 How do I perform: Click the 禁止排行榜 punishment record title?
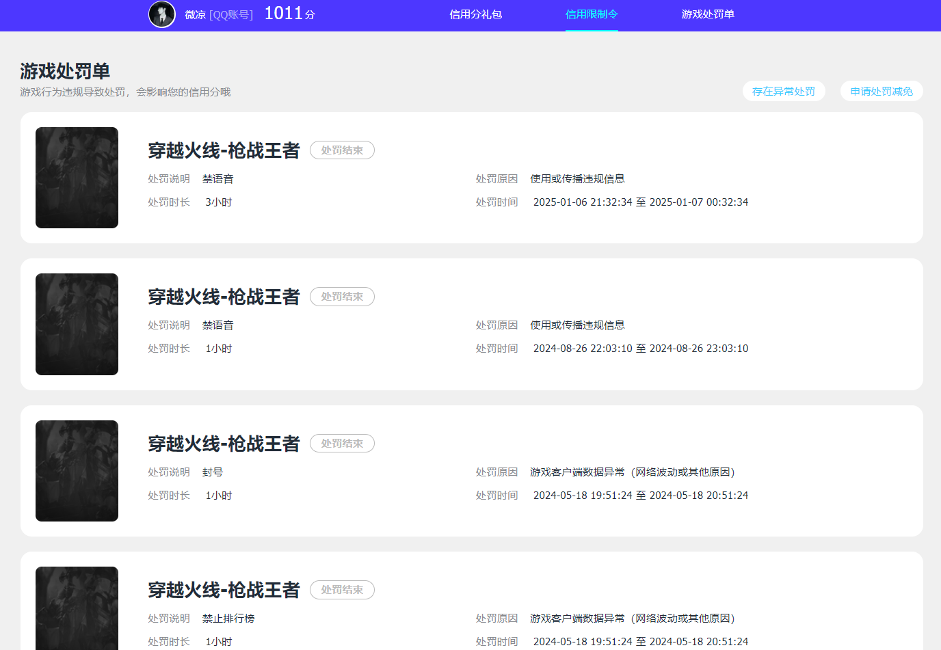click(224, 590)
